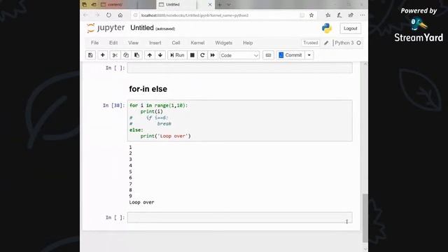Click the share page icon
Image resolution: width=448 pixels, height=252 pixels.
click(x=351, y=15)
